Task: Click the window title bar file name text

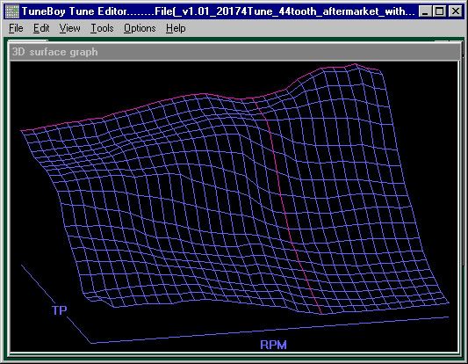Action: (284, 11)
